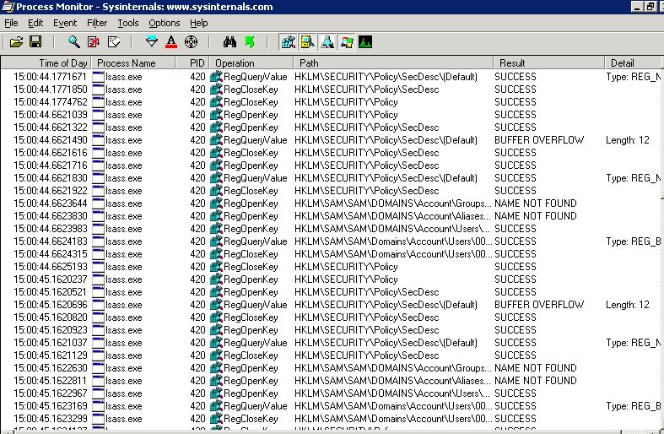Click RegQueryValue operation at 15:00:44.6621830
Screen dimensions: 664x434
tap(256, 178)
